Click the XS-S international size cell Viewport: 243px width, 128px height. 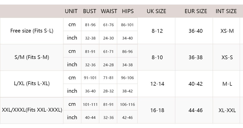point(227,57)
